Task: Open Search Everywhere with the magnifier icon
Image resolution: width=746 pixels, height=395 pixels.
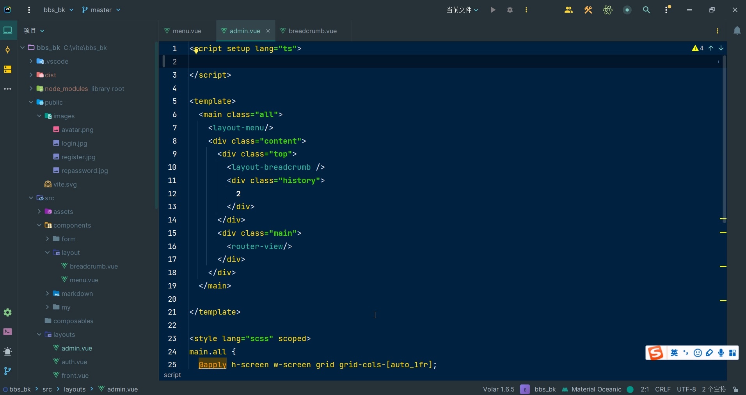Action: click(647, 10)
